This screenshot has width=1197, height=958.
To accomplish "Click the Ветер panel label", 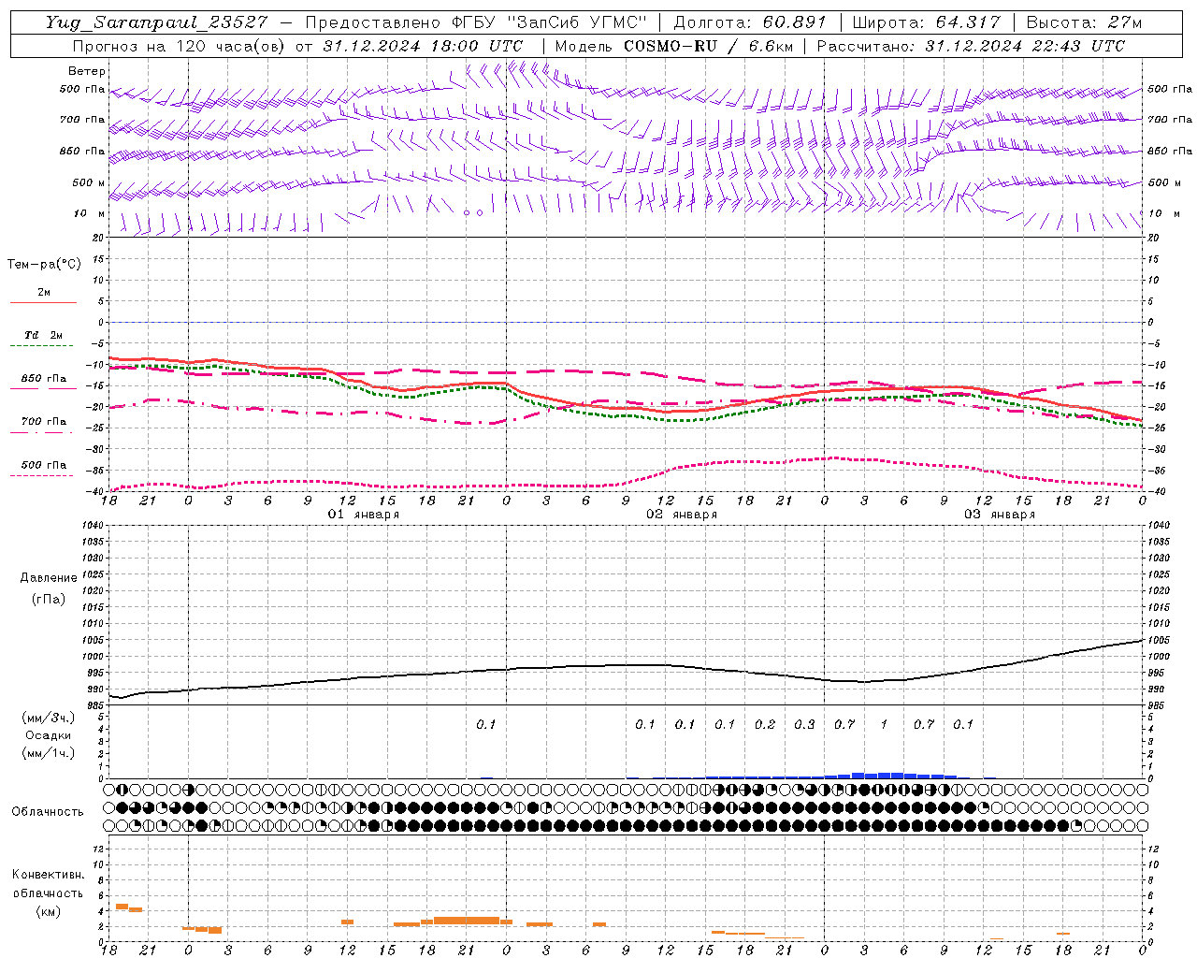I will click(x=87, y=71).
